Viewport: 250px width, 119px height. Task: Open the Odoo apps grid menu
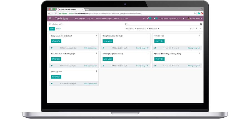pyautogui.click(x=50, y=18)
